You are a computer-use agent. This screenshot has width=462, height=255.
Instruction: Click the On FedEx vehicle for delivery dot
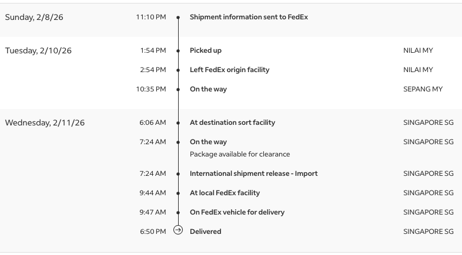[178, 212]
